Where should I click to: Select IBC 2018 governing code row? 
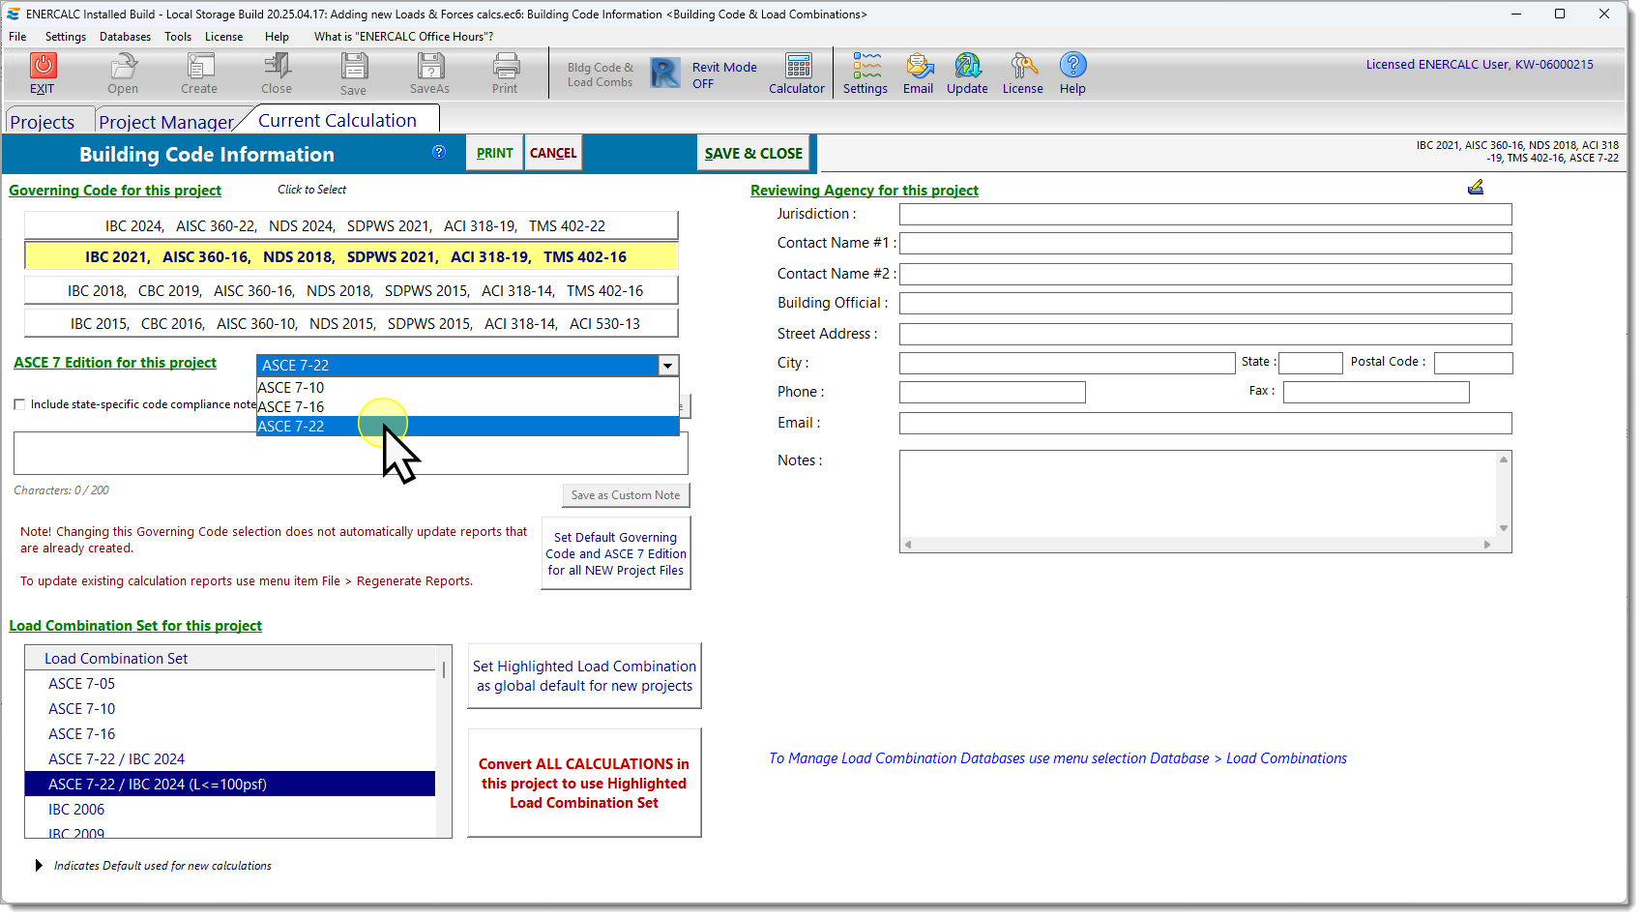tap(351, 291)
